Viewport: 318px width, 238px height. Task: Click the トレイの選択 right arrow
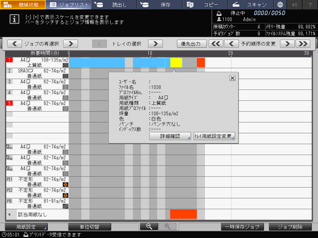coord(156,44)
